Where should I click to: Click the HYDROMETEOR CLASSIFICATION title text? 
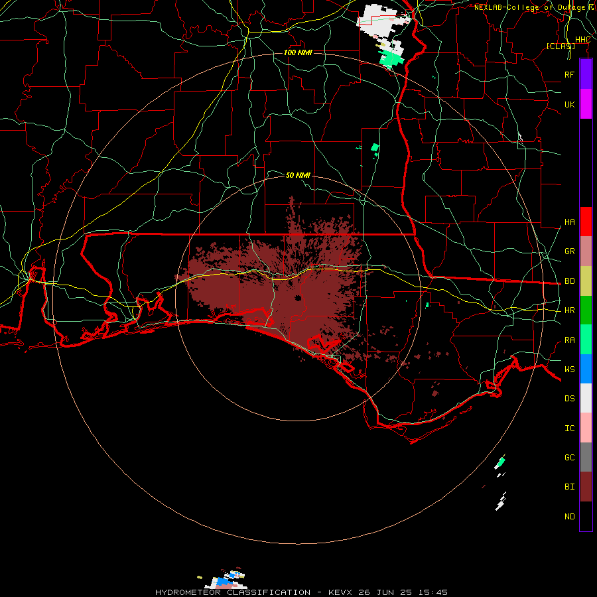pos(233,592)
